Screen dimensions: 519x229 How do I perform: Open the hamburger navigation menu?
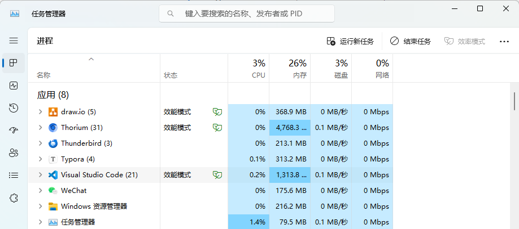click(14, 41)
